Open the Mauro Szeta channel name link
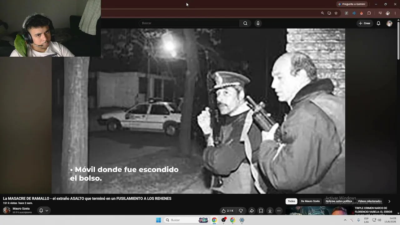 [21, 208]
